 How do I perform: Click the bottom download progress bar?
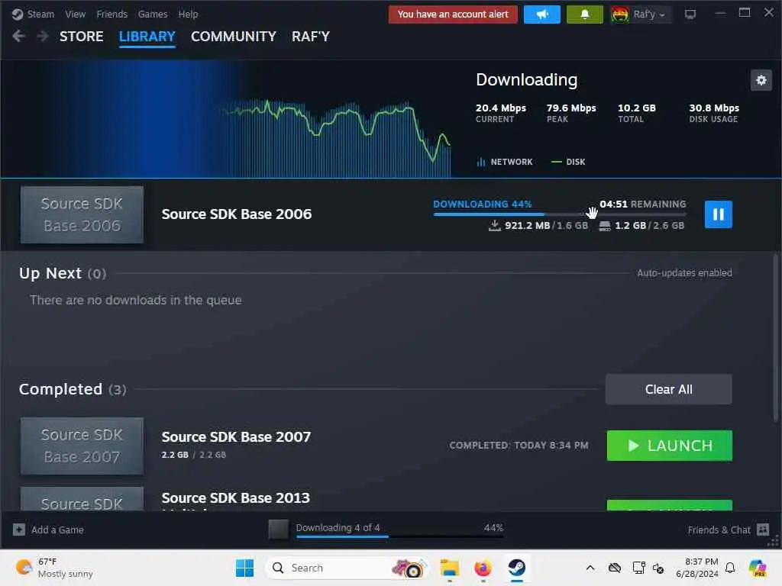pos(399,536)
